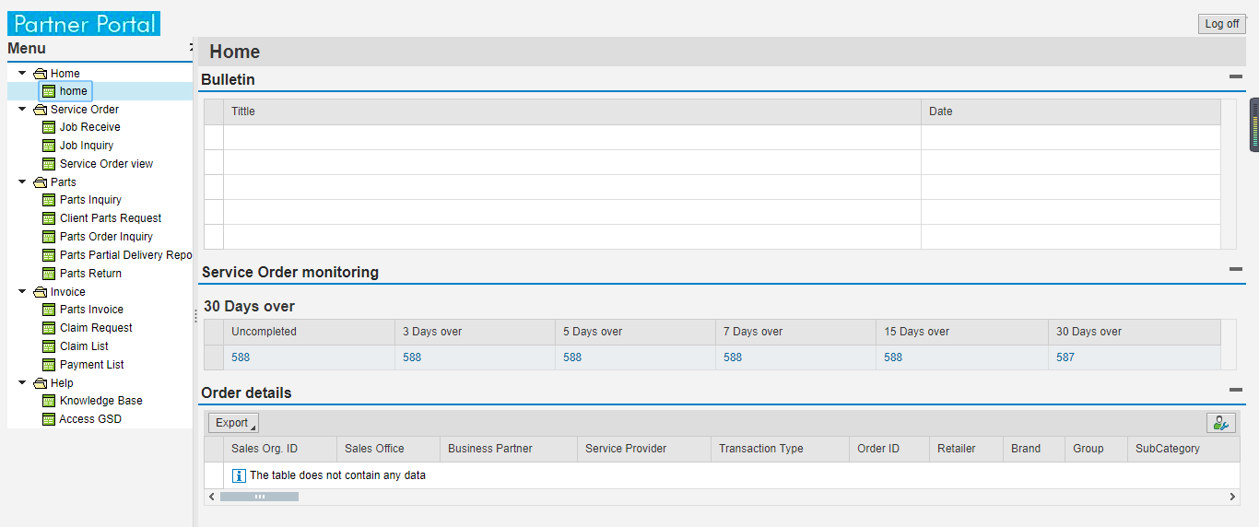Click the info icon in empty table message
The image size is (1259, 527).
[239, 475]
